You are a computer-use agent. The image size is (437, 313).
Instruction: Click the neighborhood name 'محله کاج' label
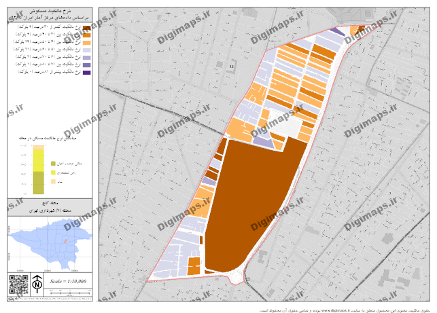click(x=50, y=203)
